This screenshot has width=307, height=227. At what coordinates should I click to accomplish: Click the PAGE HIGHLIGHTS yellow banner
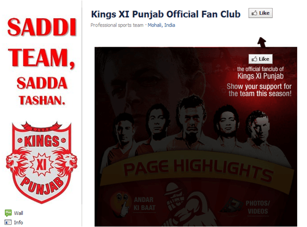point(197,168)
